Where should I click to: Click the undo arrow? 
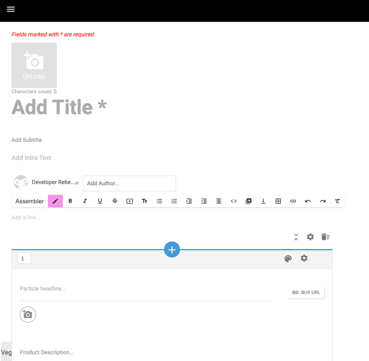point(308,201)
